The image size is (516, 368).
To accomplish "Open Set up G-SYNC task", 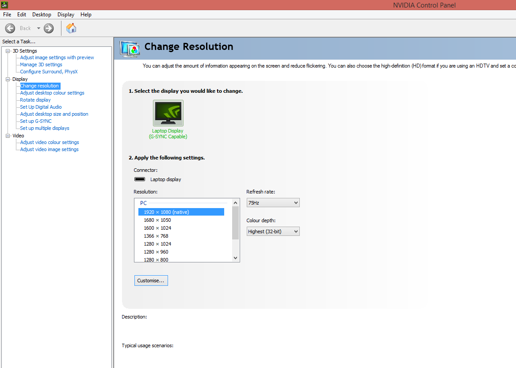I will point(36,121).
